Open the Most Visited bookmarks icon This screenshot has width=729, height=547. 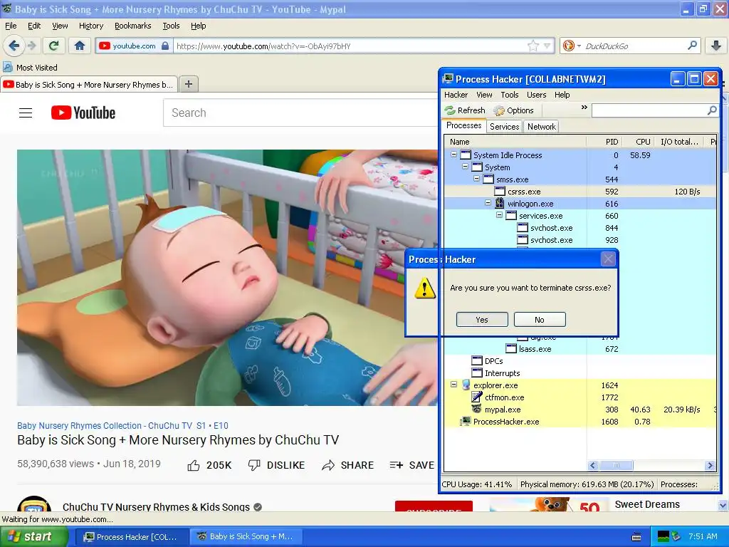[x=8, y=67]
